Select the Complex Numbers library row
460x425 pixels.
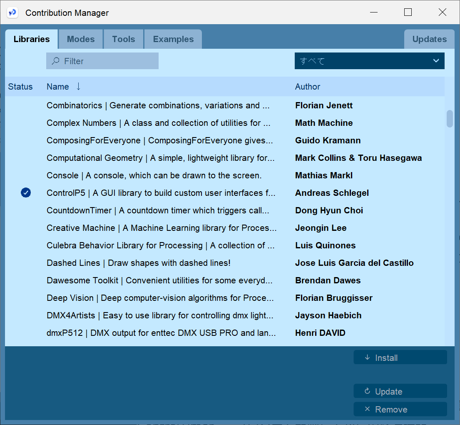(x=225, y=123)
